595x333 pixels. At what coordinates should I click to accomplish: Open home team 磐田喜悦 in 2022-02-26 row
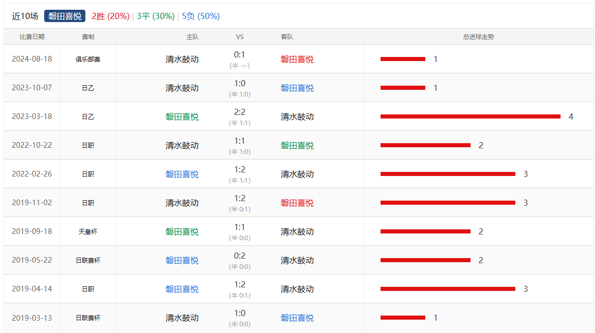(182, 174)
